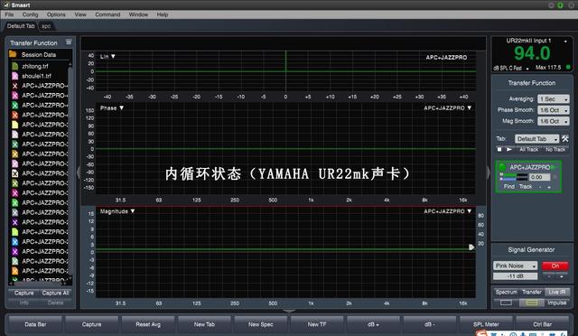Viewport: 578px width, 336px height.
Task: Click the SPL Meter command bar button
Action: (486, 324)
